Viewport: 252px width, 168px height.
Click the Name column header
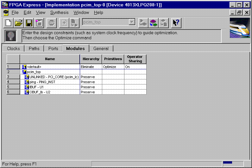(50, 59)
